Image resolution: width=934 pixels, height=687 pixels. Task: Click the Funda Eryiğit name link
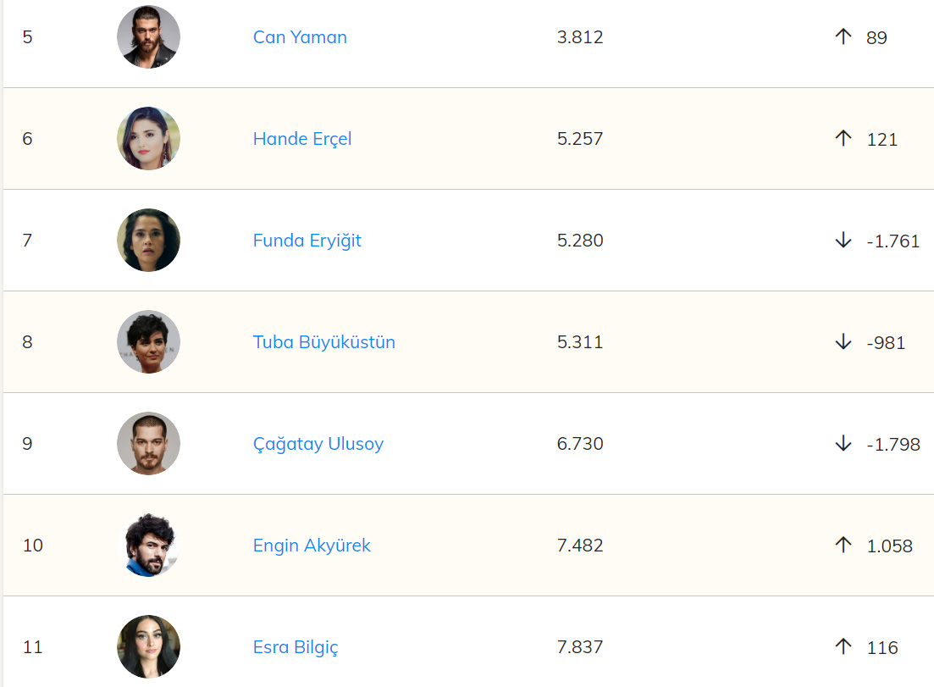[x=307, y=241]
